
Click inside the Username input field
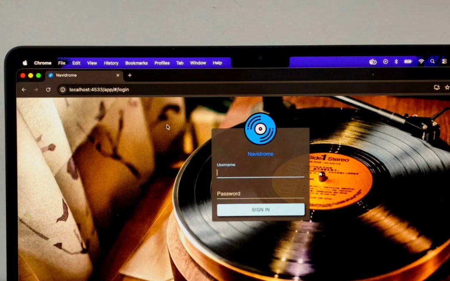coord(260,173)
